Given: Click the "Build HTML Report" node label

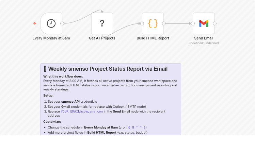Looking at the screenshot, I should pyautogui.click(x=153, y=38).
